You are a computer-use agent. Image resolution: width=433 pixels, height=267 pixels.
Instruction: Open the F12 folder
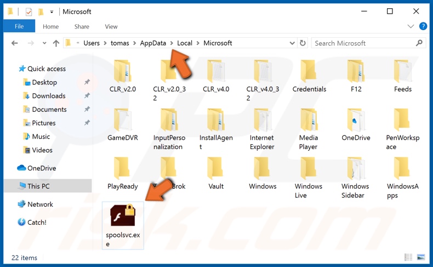tap(356, 76)
